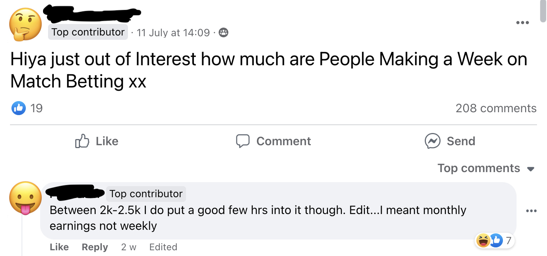Click the speech bubble Comment icon

click(x=243, y=141)
